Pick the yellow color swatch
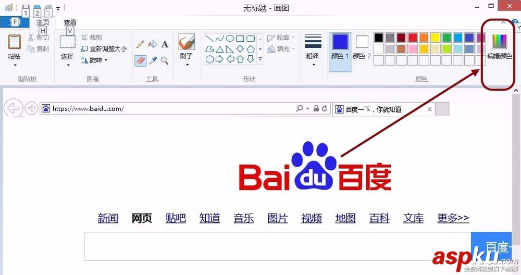Image resolution: width=521 pixels, height=275 pixels. 435,37
